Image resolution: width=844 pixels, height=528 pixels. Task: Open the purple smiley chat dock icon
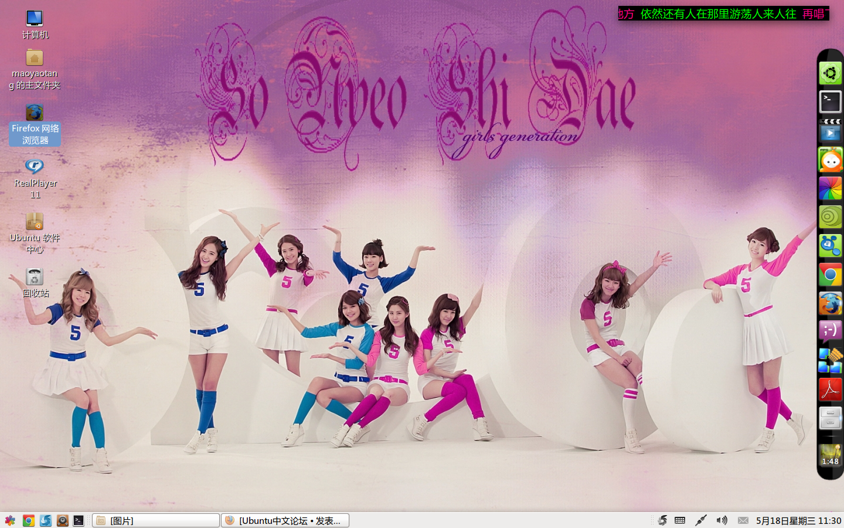(x=830, y=332)
